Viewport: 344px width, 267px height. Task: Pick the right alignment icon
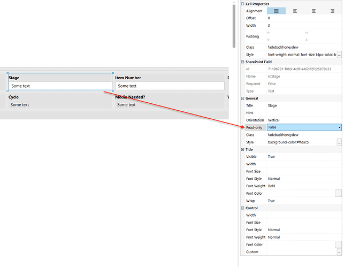332,11
